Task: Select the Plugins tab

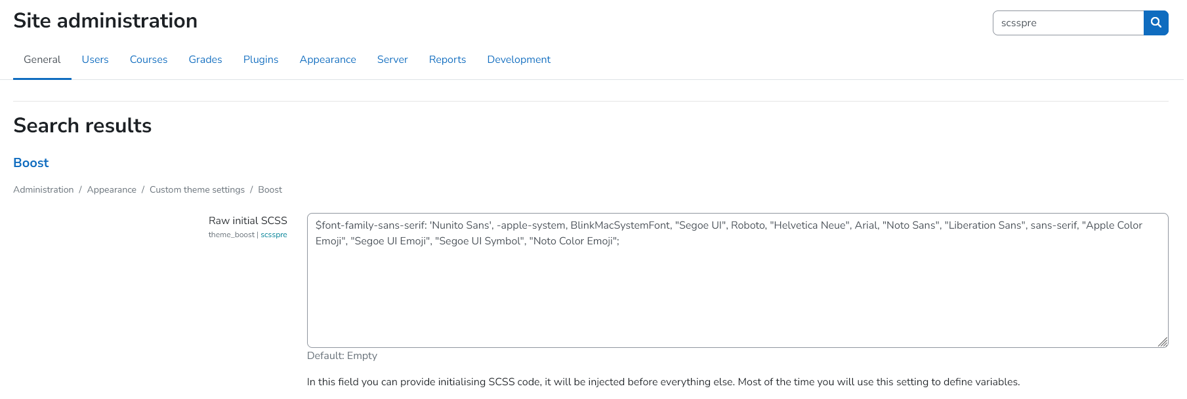Action: (x=260, y=60)
